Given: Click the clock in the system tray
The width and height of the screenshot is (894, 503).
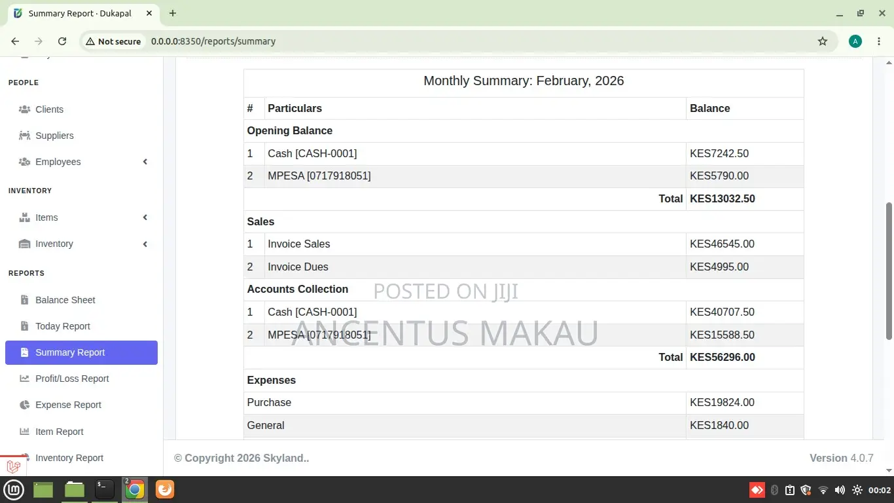Looking at the screenshot, I should coord(880,490).
